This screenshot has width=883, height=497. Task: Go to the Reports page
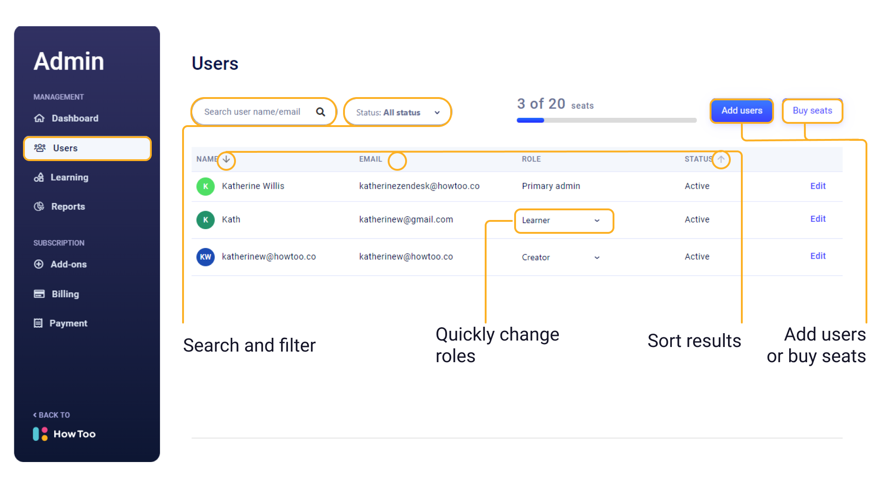coord(68,207)
